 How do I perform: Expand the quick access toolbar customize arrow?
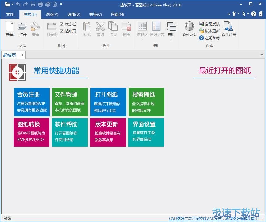click(61, 5)
